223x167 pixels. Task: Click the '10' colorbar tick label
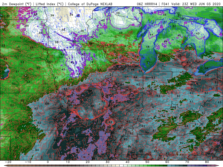point(68,162)
